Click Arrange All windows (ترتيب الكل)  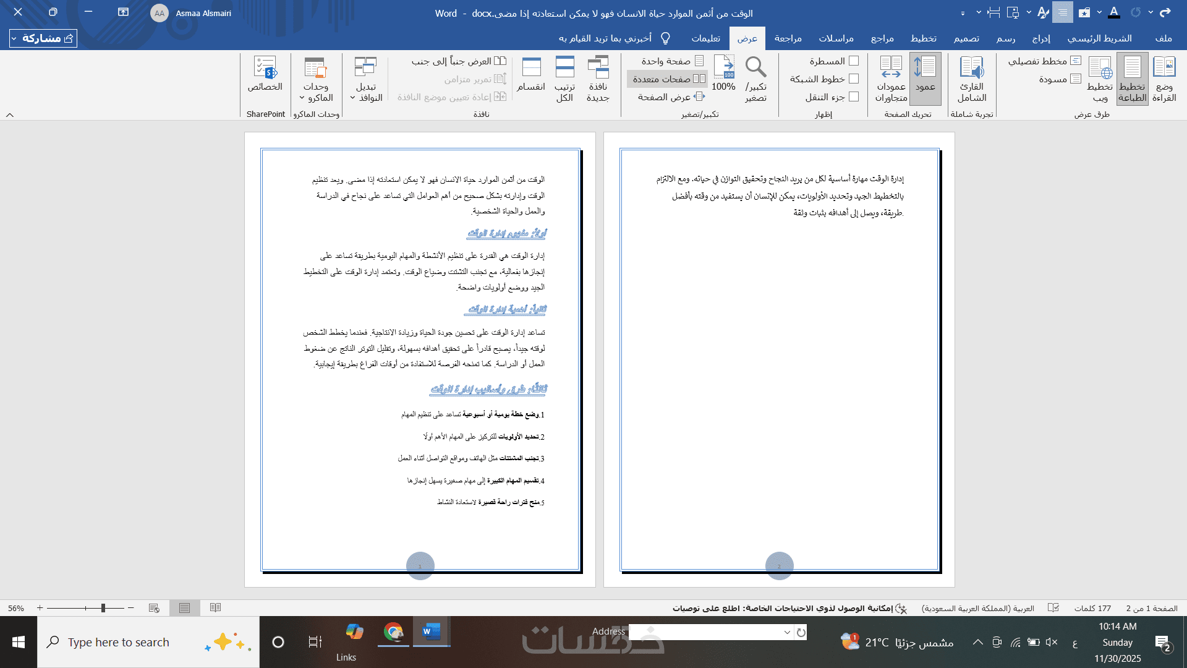564,79
